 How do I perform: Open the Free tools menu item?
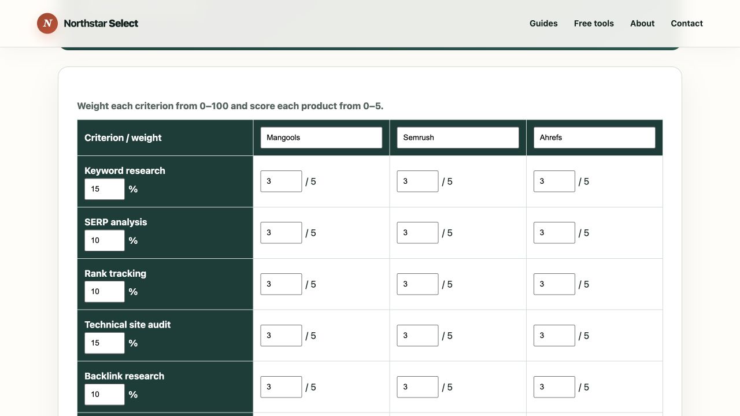pyautogui.click(x=594, y=23)
